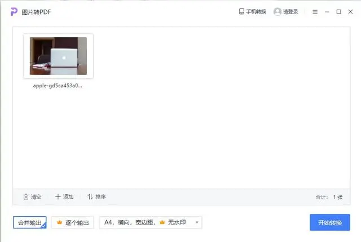Open the A4 横向 宽边距 settings combo box
This screenshot has width=361, height=242.
[x=151, y=222]
